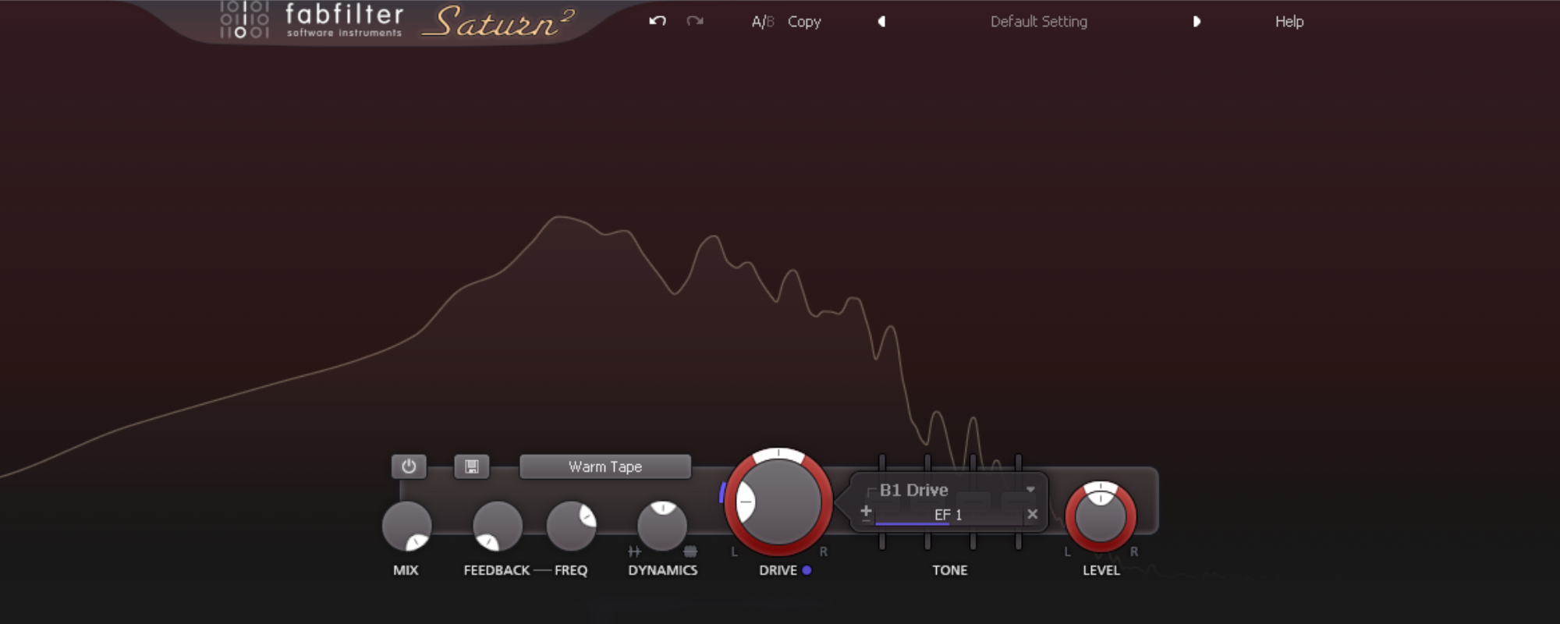Image resolution: width=1560 pixels, height=624 pixels.
Task: Click the Copy button
Action: (804, 22)
